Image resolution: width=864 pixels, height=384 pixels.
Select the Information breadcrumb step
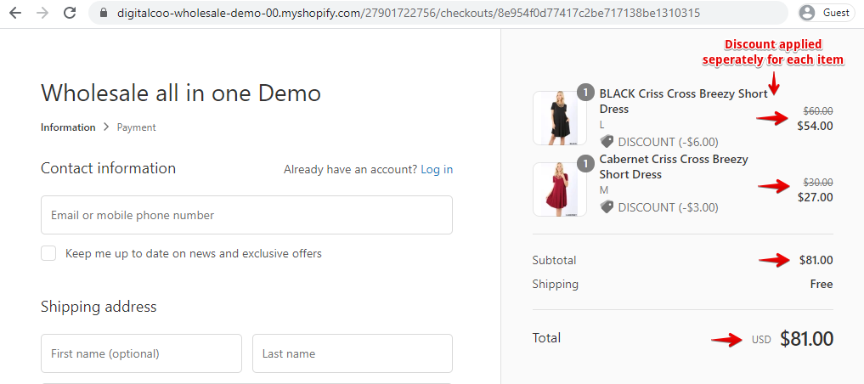point(68,127)
